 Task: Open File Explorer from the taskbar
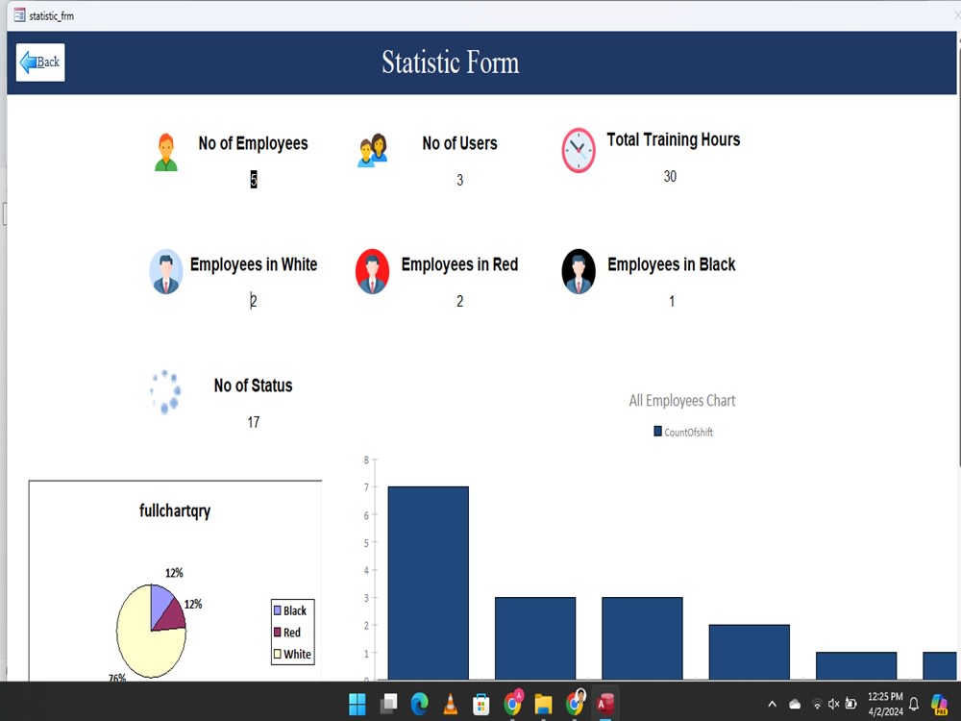pos(543,705)
